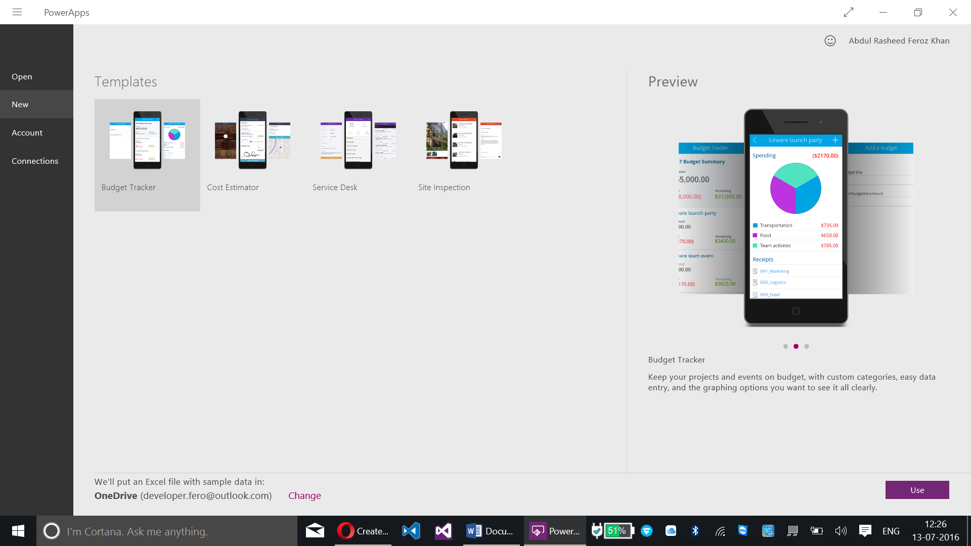971x546 pixels.
Task: Toggle full-screen expand arrow icon
Action: pos(849,12)
